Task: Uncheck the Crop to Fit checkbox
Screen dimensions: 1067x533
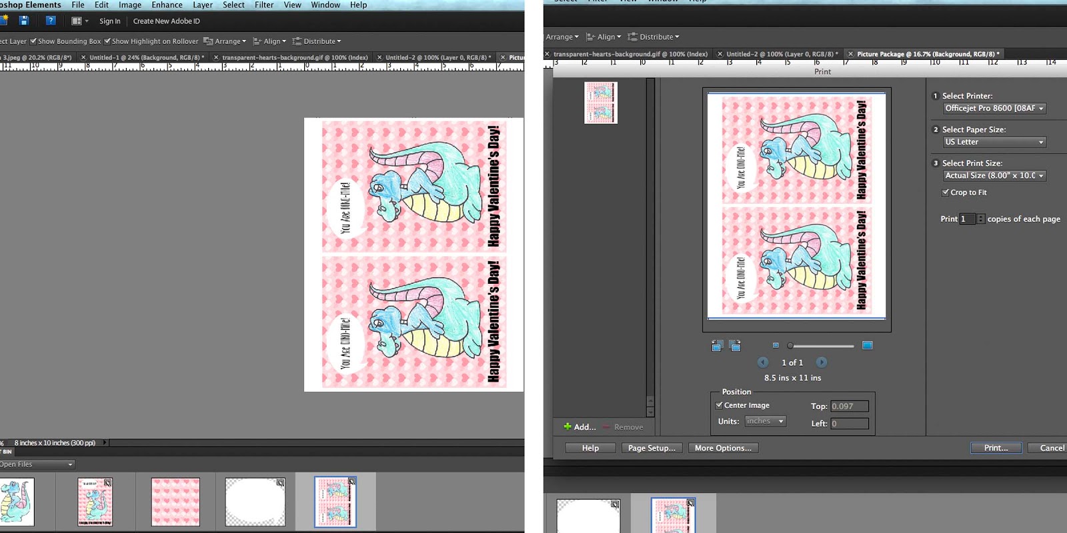Action: [x=945, y=193]
